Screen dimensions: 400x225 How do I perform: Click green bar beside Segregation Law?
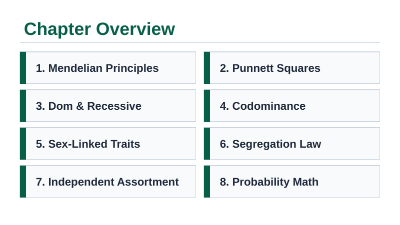coord(207,144)
